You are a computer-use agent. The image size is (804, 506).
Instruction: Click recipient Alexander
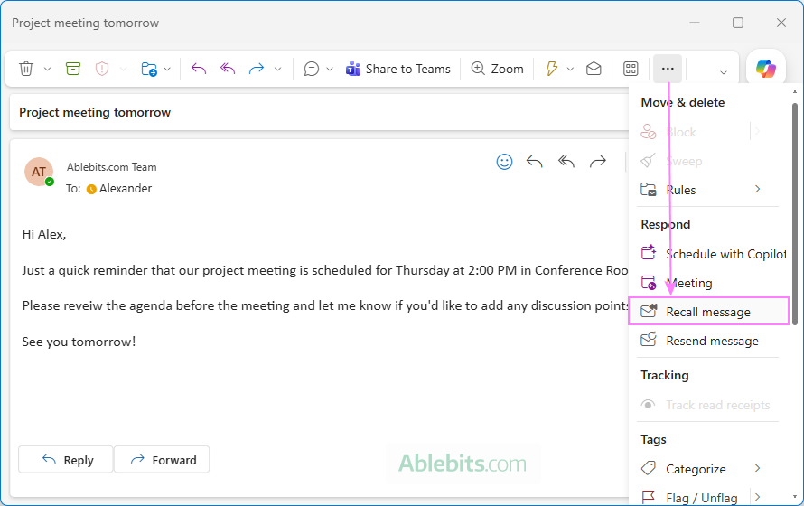[125, 189]
